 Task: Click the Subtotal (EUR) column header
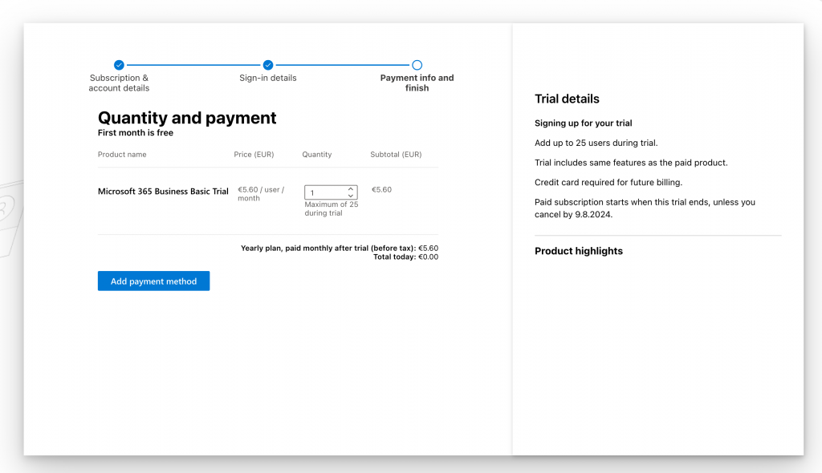point(396,155)
